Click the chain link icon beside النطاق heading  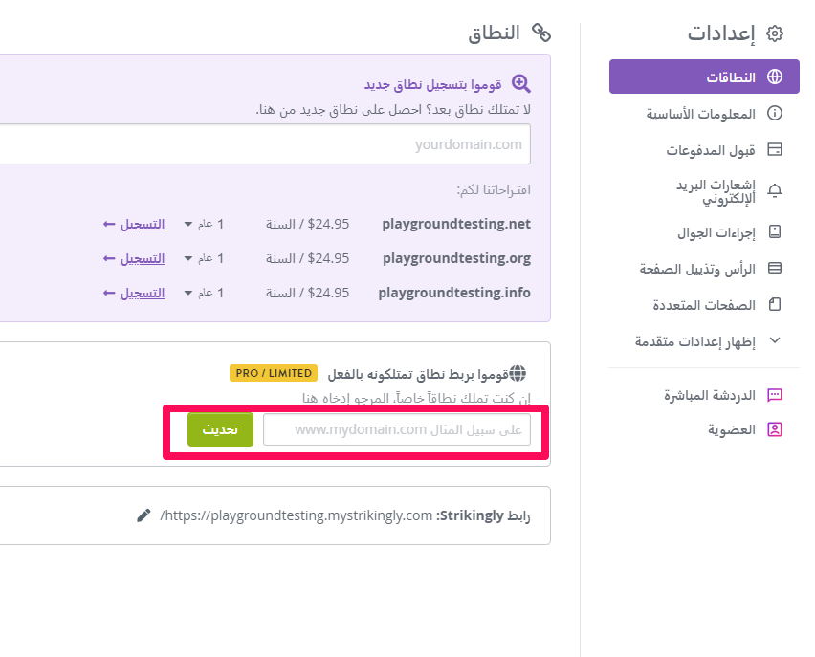click(541, 33)
